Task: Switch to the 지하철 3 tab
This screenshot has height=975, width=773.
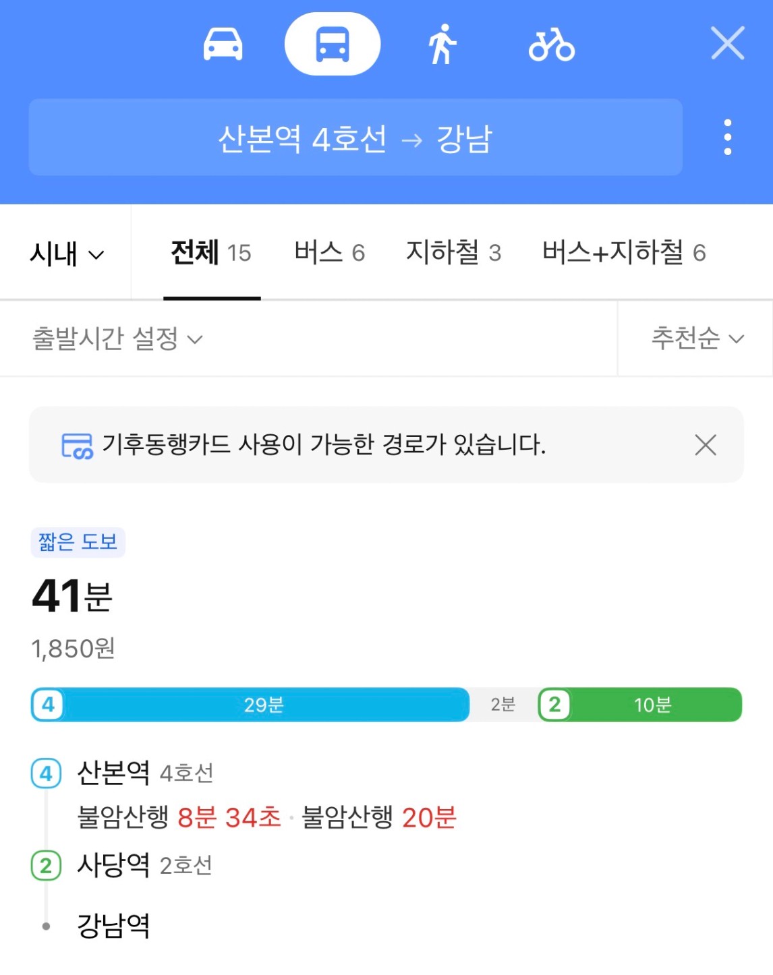Action: click(453, 253)
